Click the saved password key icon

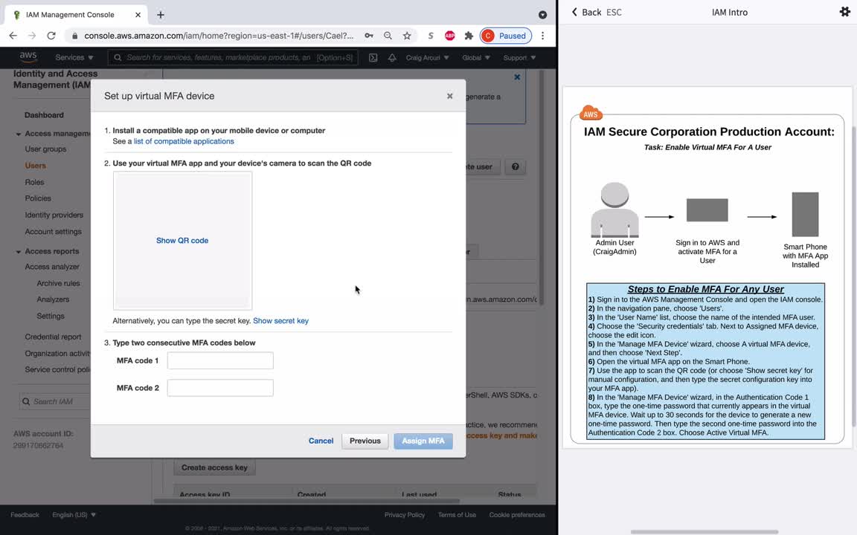click(x=369, y=36)
